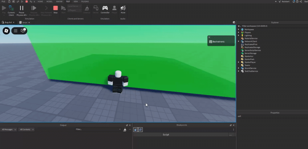Viewport: 308px width, 149px height.
Task: Open the in-game chat bubble icon
Action: [x=23, y=30]
